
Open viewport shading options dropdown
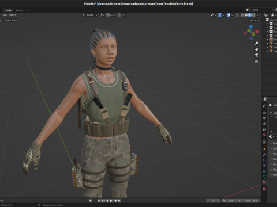(x=257, y=15)
